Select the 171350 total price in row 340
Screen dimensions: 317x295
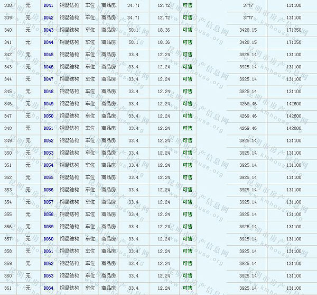click(x=293, y=30)
